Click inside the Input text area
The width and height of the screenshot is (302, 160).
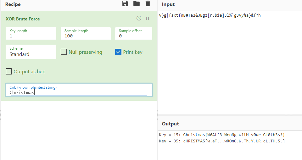pos(230,63)
